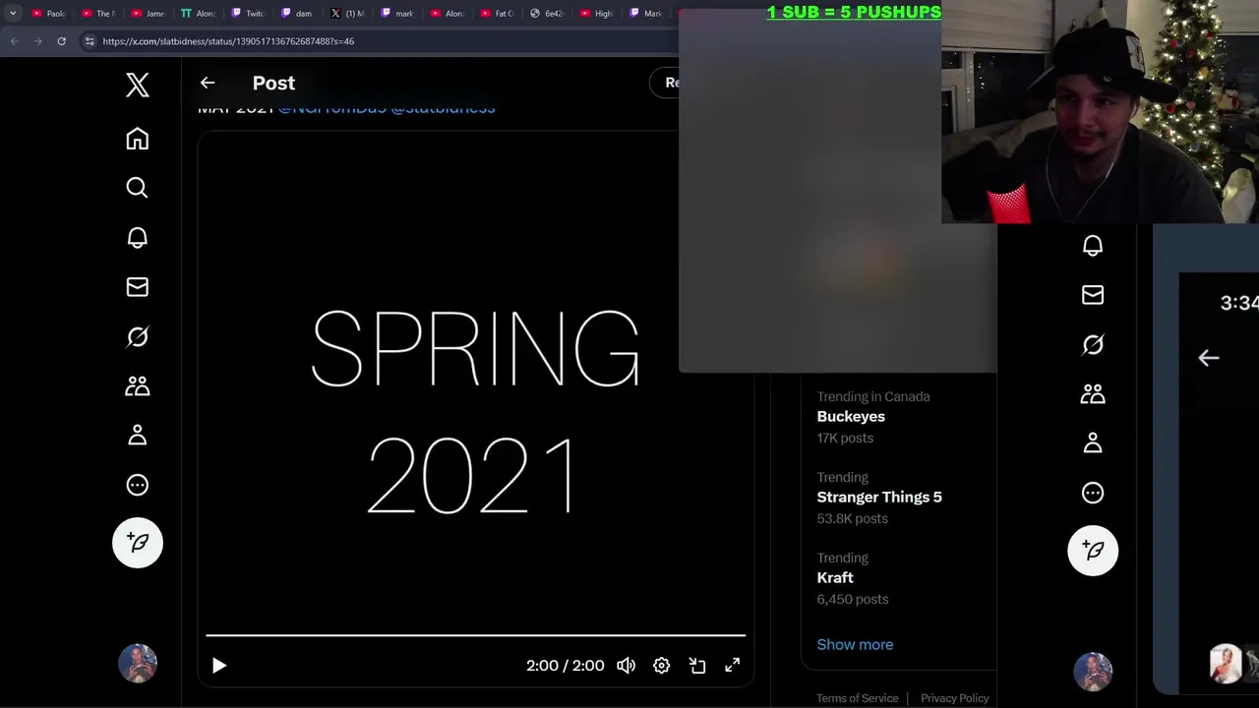Screen dimensions: 1259x708
Task: Open the Privacy Policy link
Action: [955, 698]
